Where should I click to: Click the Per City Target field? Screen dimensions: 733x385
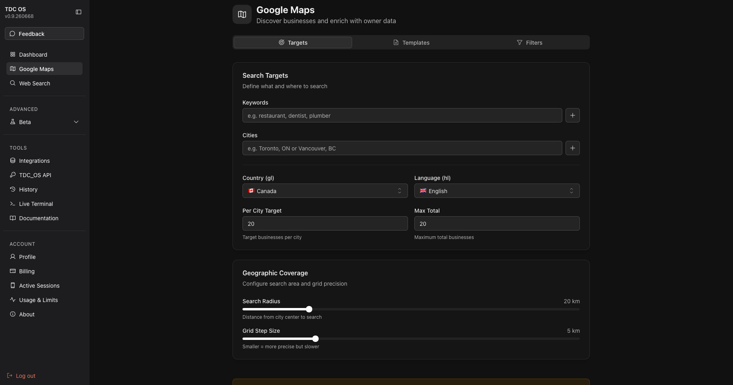[325, 223]
